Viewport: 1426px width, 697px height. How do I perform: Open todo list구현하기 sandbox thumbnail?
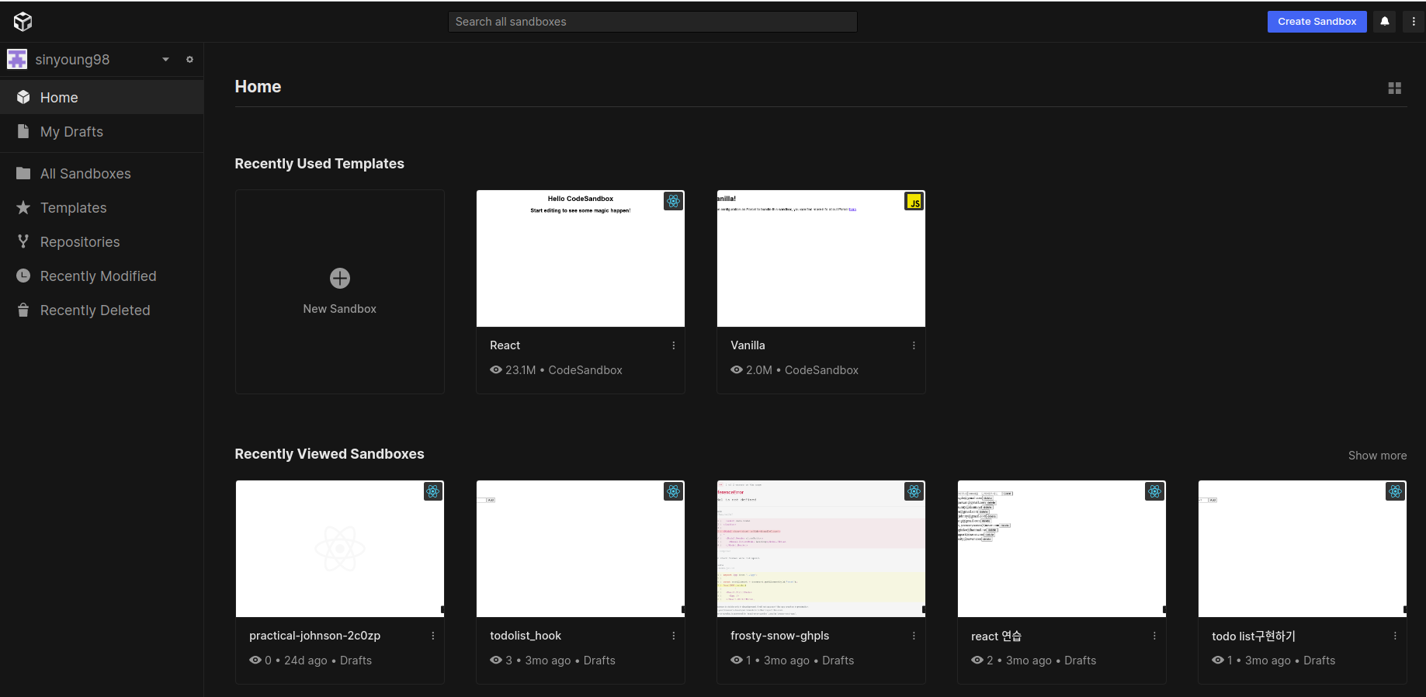(x=1303, y=549)
